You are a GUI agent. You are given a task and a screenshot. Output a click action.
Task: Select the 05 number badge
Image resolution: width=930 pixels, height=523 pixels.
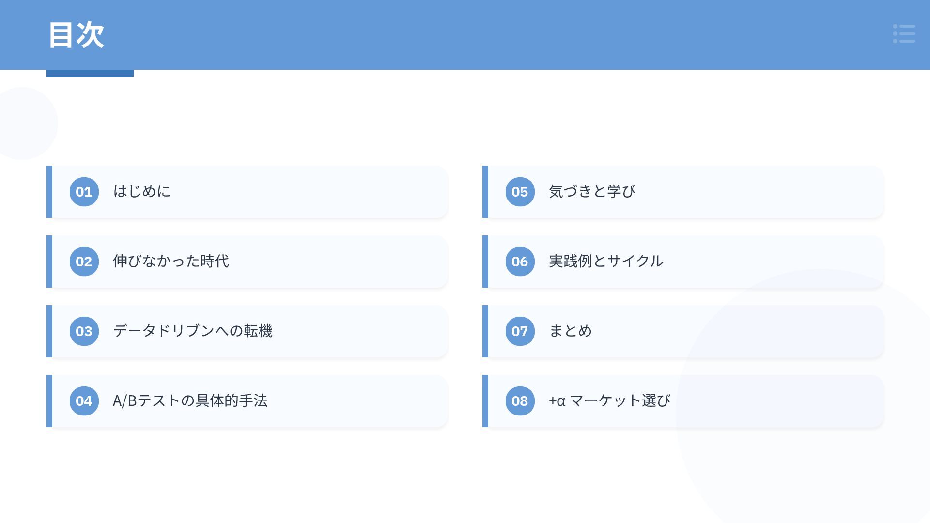pos(520,192)
